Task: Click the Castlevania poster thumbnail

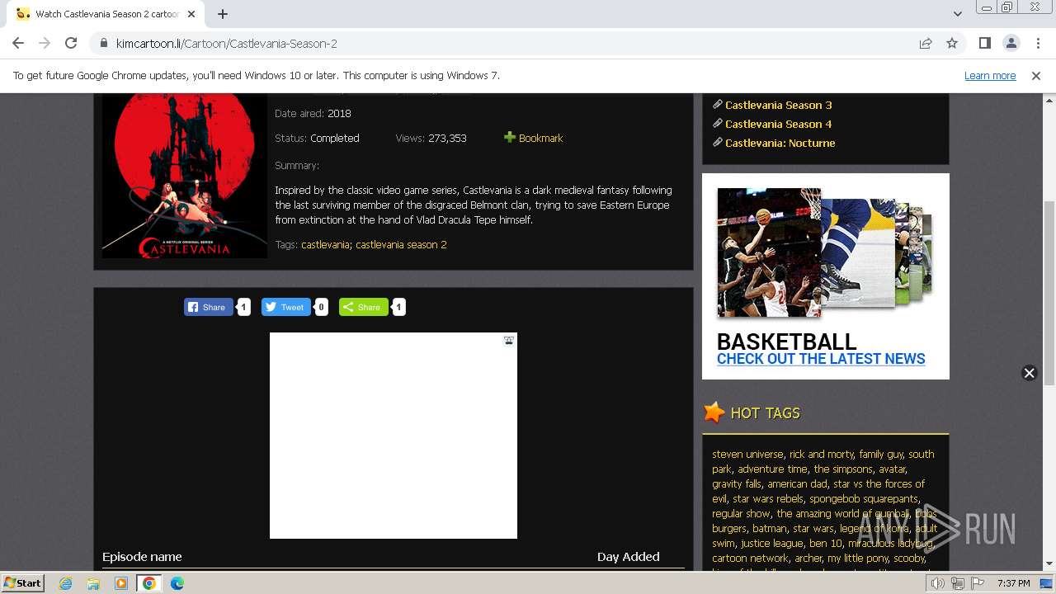Action: pyautogui.click(x=185, y=175)
